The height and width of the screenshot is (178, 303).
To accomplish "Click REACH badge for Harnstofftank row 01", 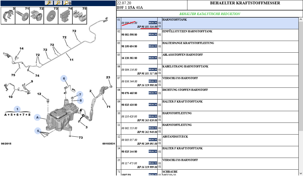I will coord(153,23).
